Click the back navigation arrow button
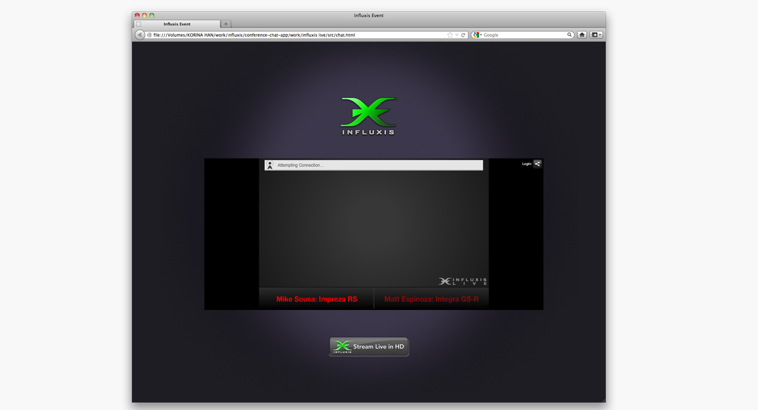This screenshot has width=758, height=410. [140, 34]
